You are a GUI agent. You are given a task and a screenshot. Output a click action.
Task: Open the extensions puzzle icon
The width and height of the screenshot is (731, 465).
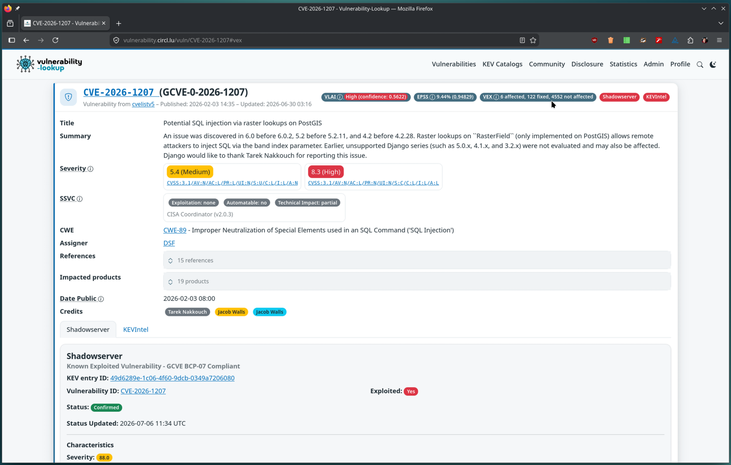pyautogui.click(x=690, y=40)
